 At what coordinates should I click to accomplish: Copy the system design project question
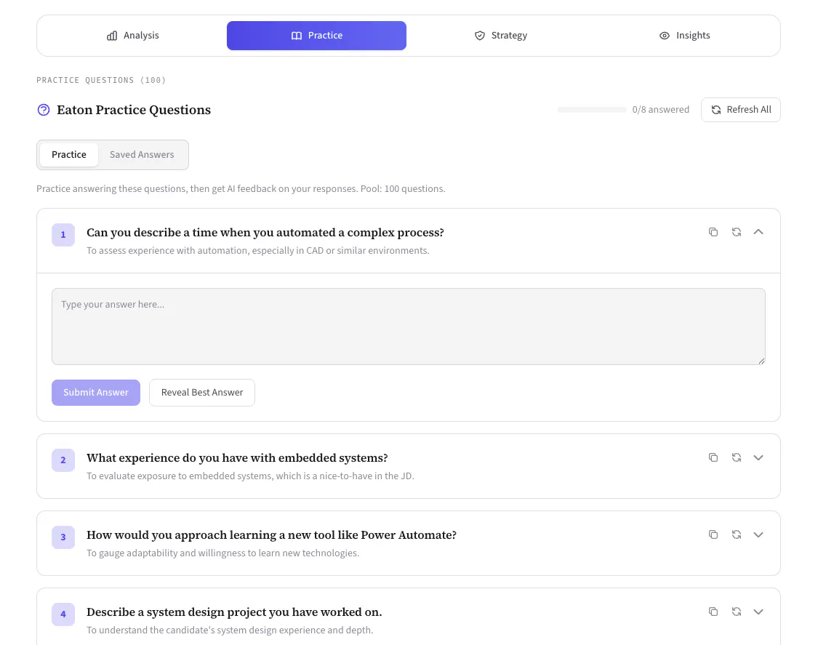click(713, 612)
